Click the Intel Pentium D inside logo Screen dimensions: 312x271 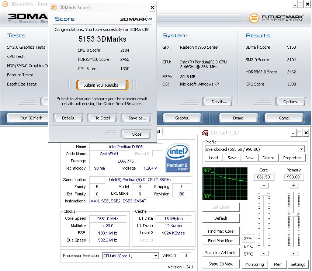[x=177, y=158]
